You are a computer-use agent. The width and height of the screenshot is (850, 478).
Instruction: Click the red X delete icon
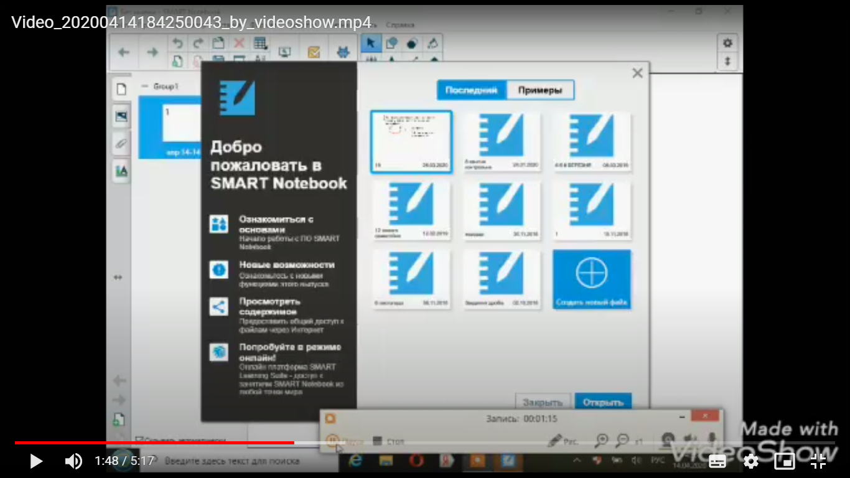tap(239, 44)
